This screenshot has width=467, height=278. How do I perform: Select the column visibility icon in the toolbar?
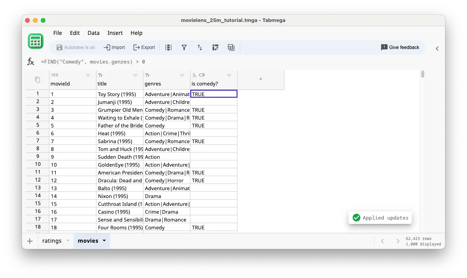pos(168,47)
